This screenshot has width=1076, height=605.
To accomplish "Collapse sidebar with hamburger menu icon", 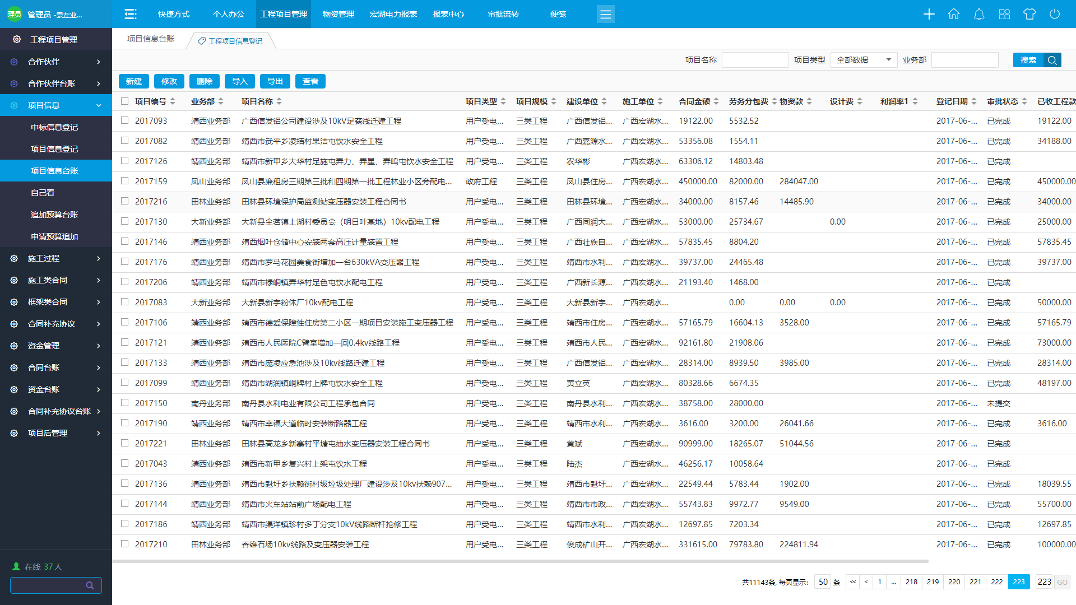I will [x=131, y=14].
